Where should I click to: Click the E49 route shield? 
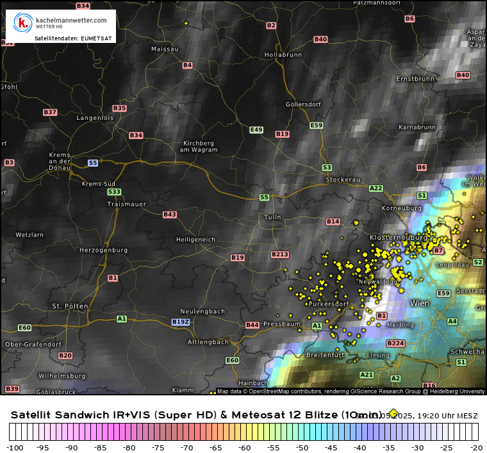256,130
